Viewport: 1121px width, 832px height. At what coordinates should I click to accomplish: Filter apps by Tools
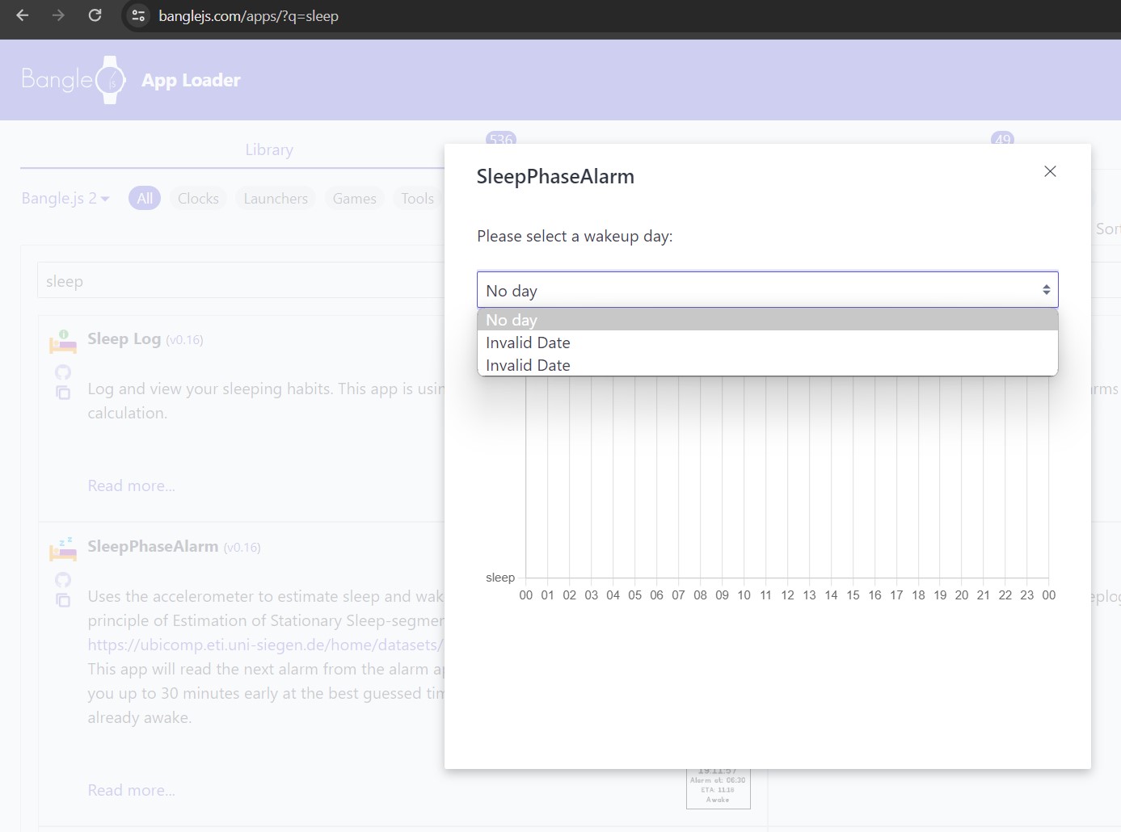tap(417, 198)
